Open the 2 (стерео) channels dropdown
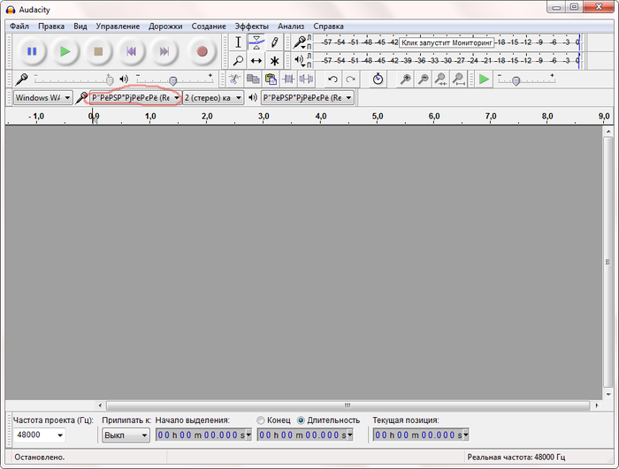Viewport: 619px width, 469px height. coord(212,98)
